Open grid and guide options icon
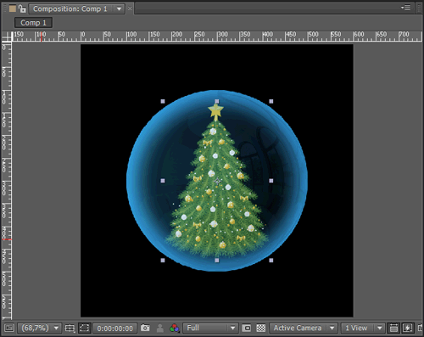Viewport: 424px width, 337px height. point(70,328)
